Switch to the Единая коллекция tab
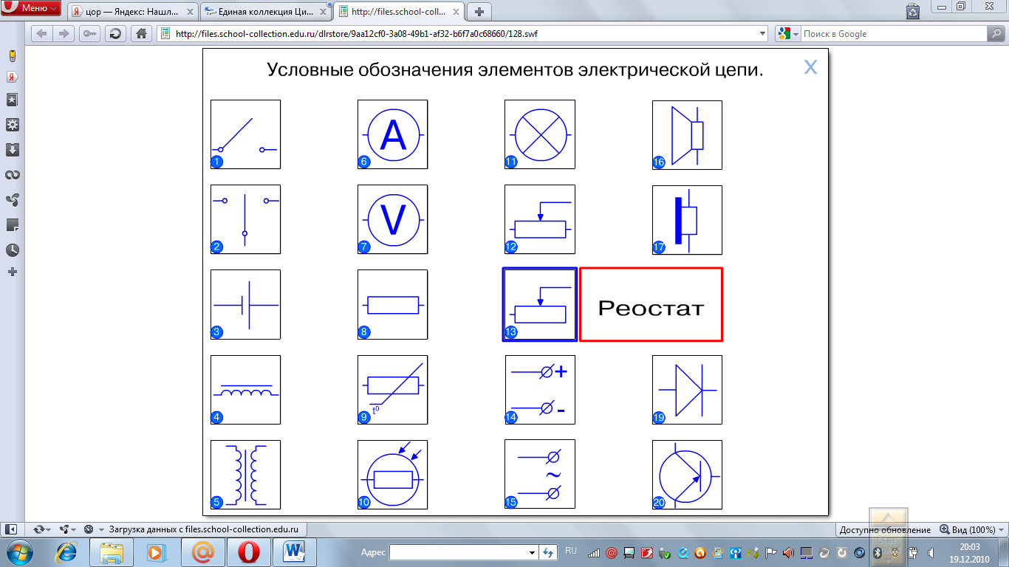This screenshot has height=567, width=1009. [266, 11]
